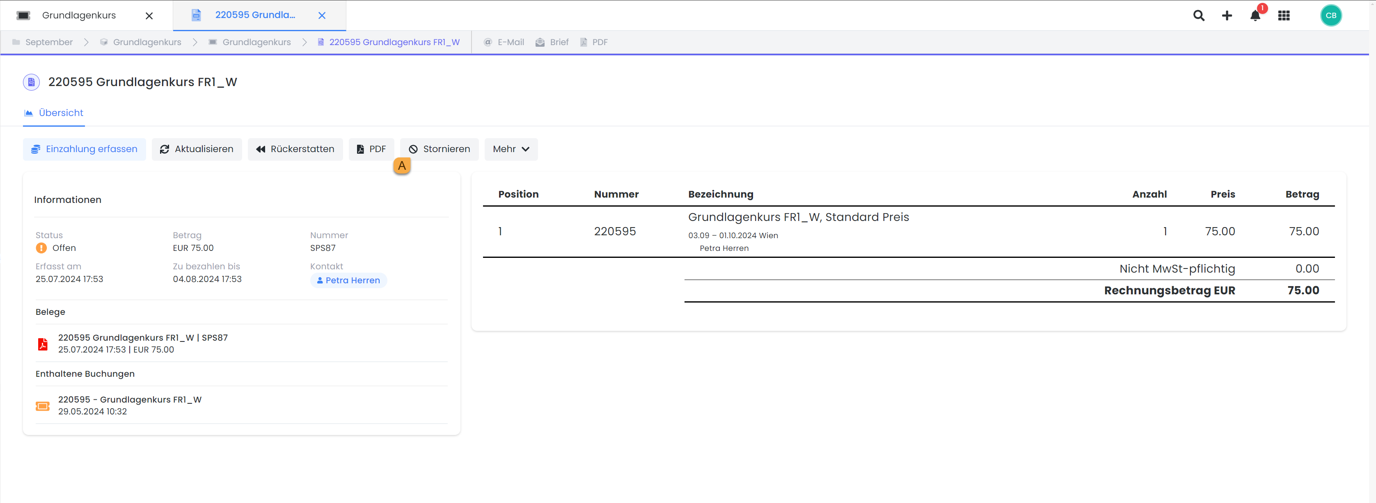Click the CB user avatar
This screenshot has width=1376, height=503.
(x=1330, y=16)
